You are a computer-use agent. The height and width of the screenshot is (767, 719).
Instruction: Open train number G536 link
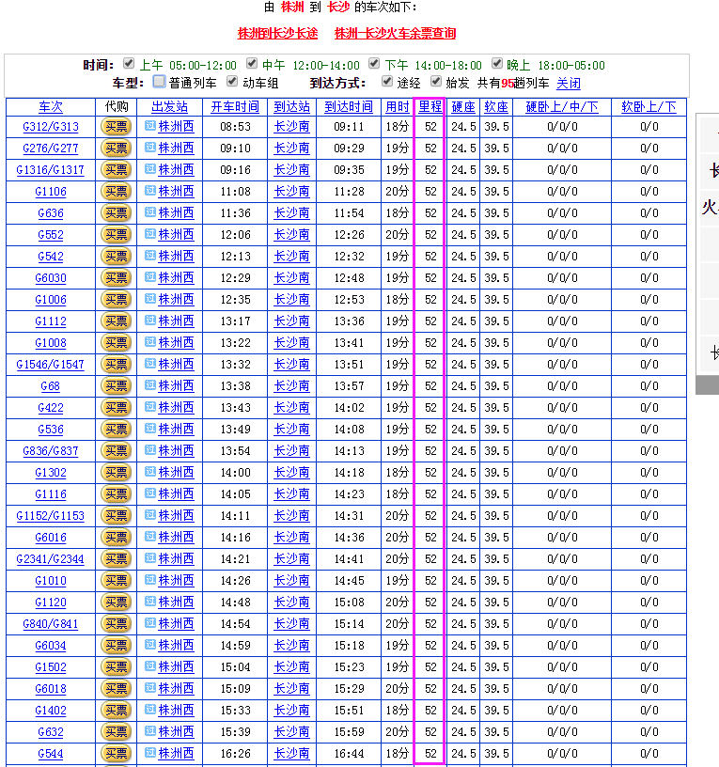(x=51, y=430)
